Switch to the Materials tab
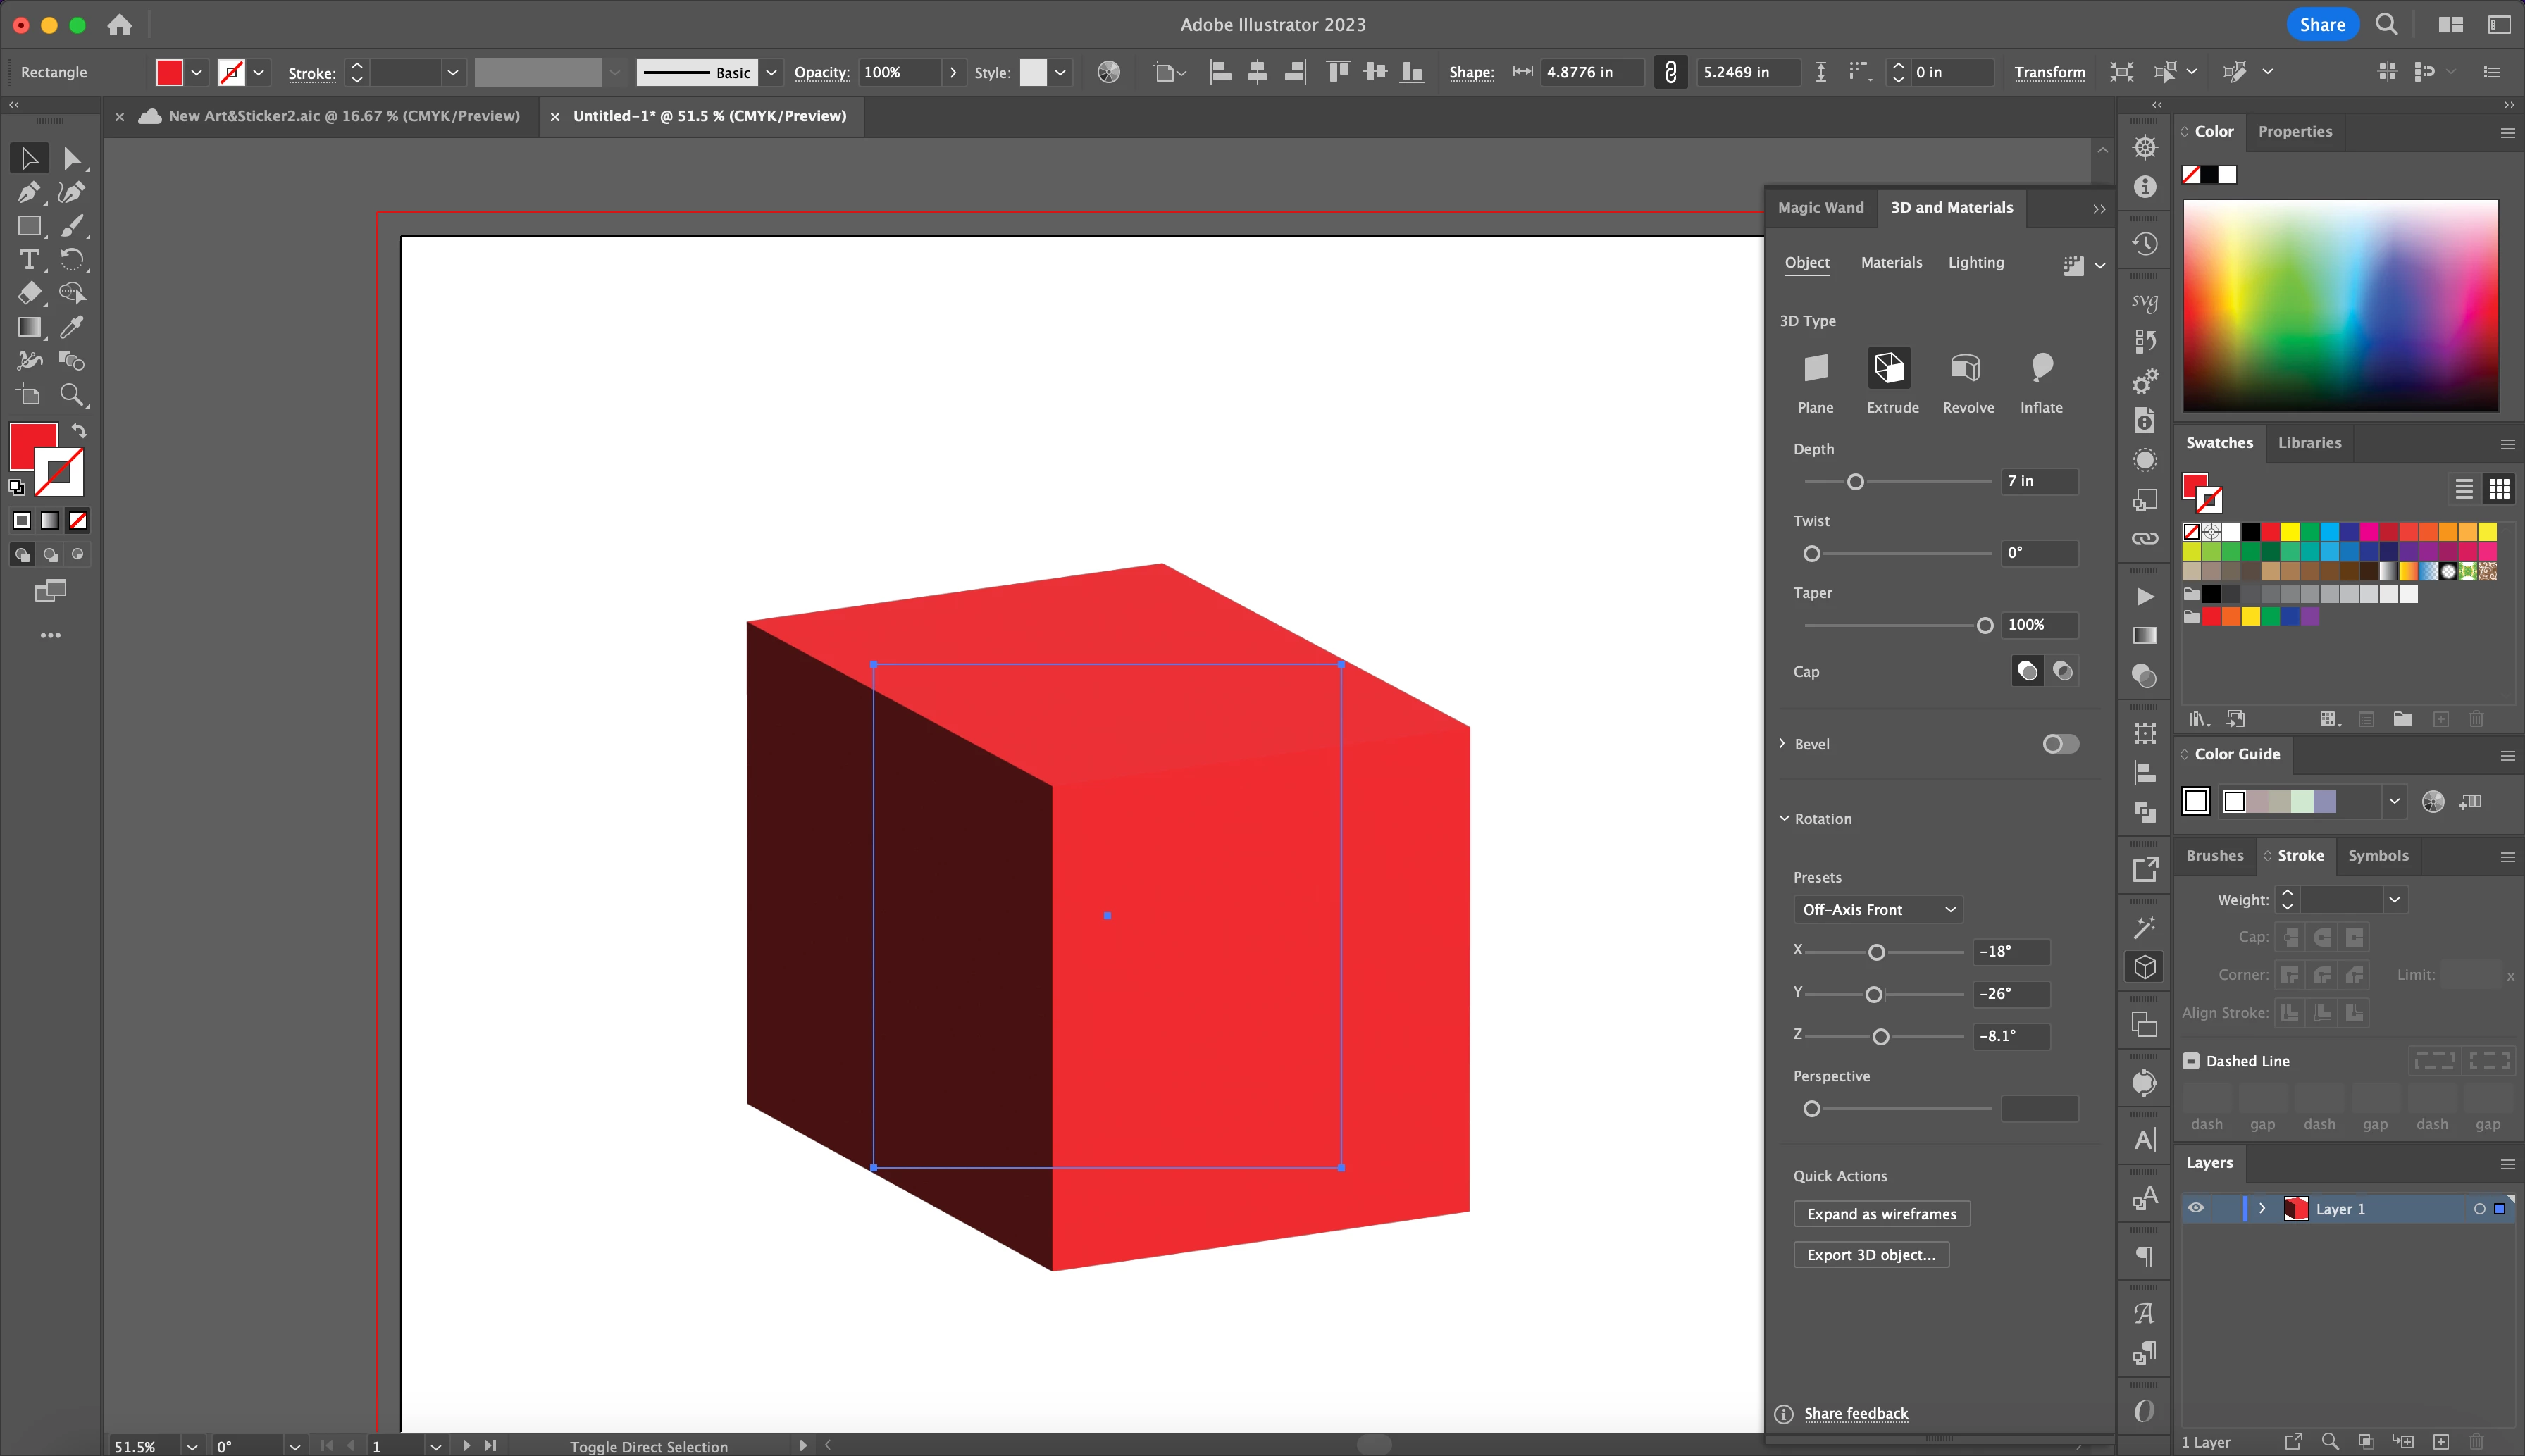The width and height of the screenshot is (2525, 1456). (x=1891, y=262)
